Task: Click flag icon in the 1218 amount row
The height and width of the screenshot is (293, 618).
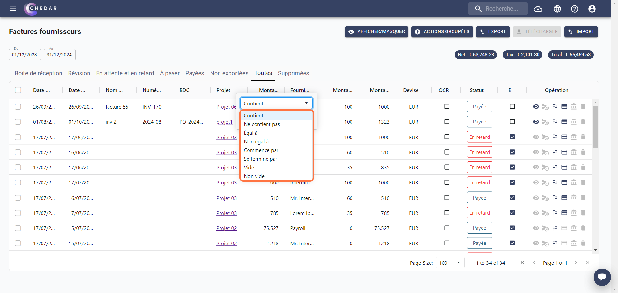Action: (555, 243)
